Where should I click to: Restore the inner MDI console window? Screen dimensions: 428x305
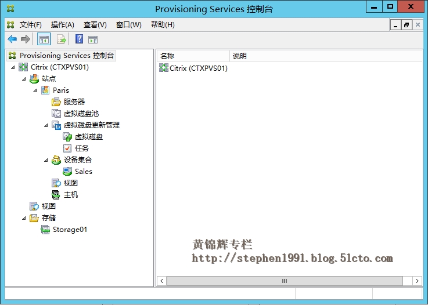pyautogui.click(x=407, y=25)
